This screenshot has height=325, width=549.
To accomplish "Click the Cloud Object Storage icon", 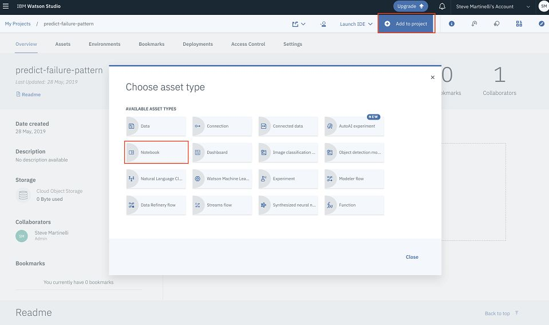I will coord(23,195).
